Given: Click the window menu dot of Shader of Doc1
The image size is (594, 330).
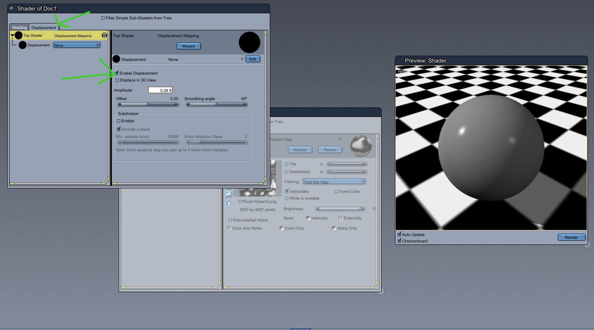Looking at the screenshot, I should coord(12,8).
